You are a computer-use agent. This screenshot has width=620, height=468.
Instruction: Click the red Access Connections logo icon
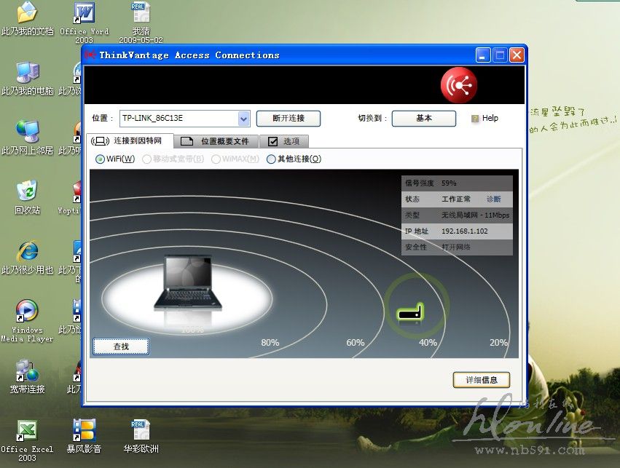point(458,85)
